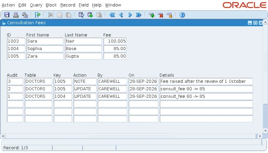
Task: Open the Edit menu
Action: coord(23,5)
